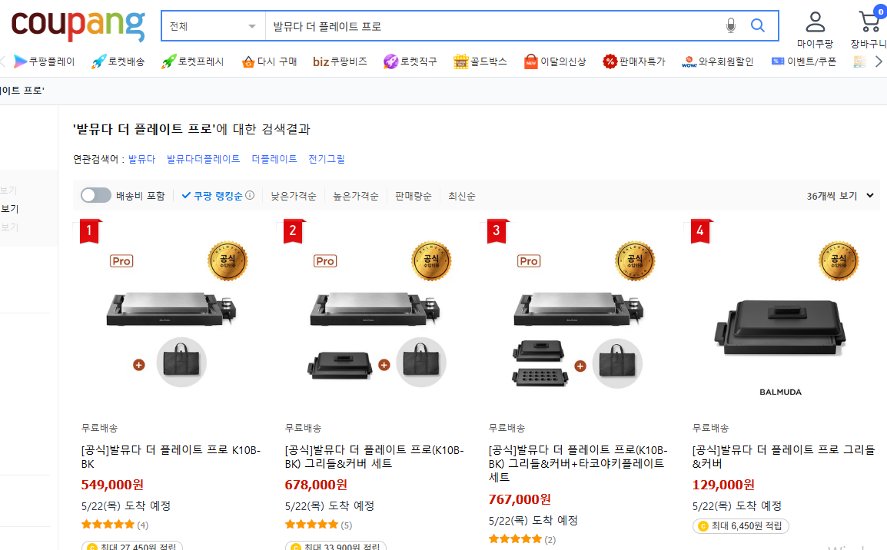Open product title 프로 K10B-BK
887x550 pixels.
click(x=171, y=457)
